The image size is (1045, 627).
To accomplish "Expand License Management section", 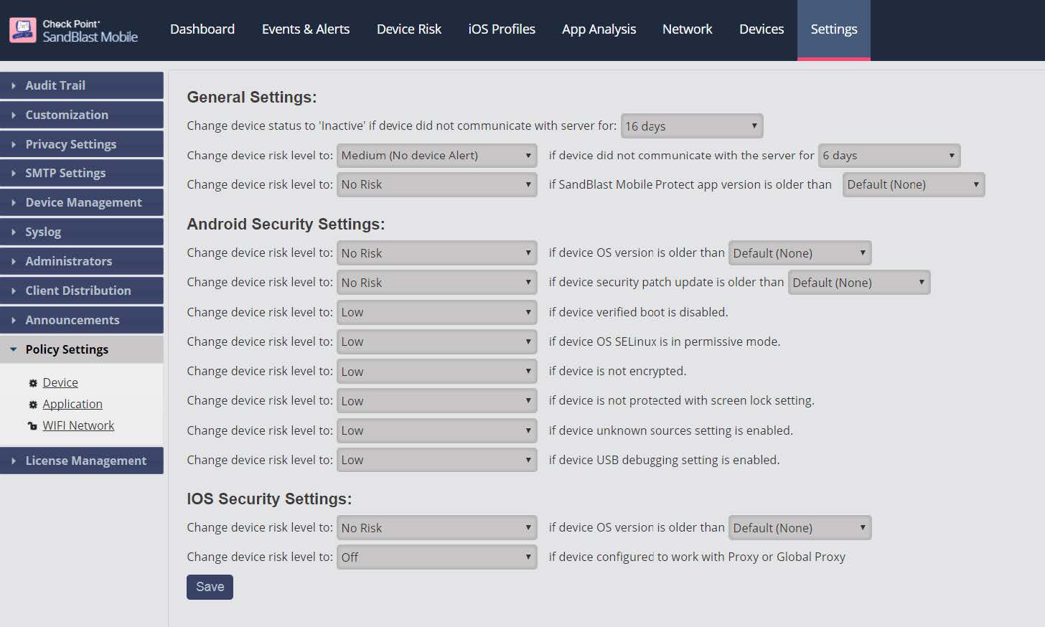I will pyautogui.click(x=82, y=461).
